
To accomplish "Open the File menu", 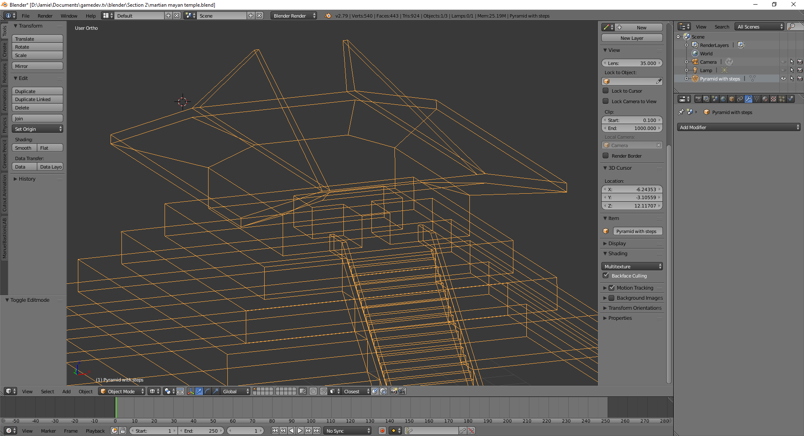I will pos(26,16).
